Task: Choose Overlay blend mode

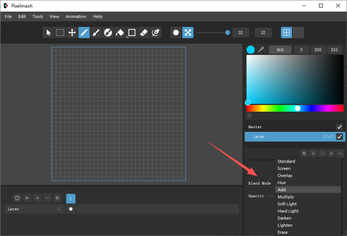Action: tap(308, 176)
